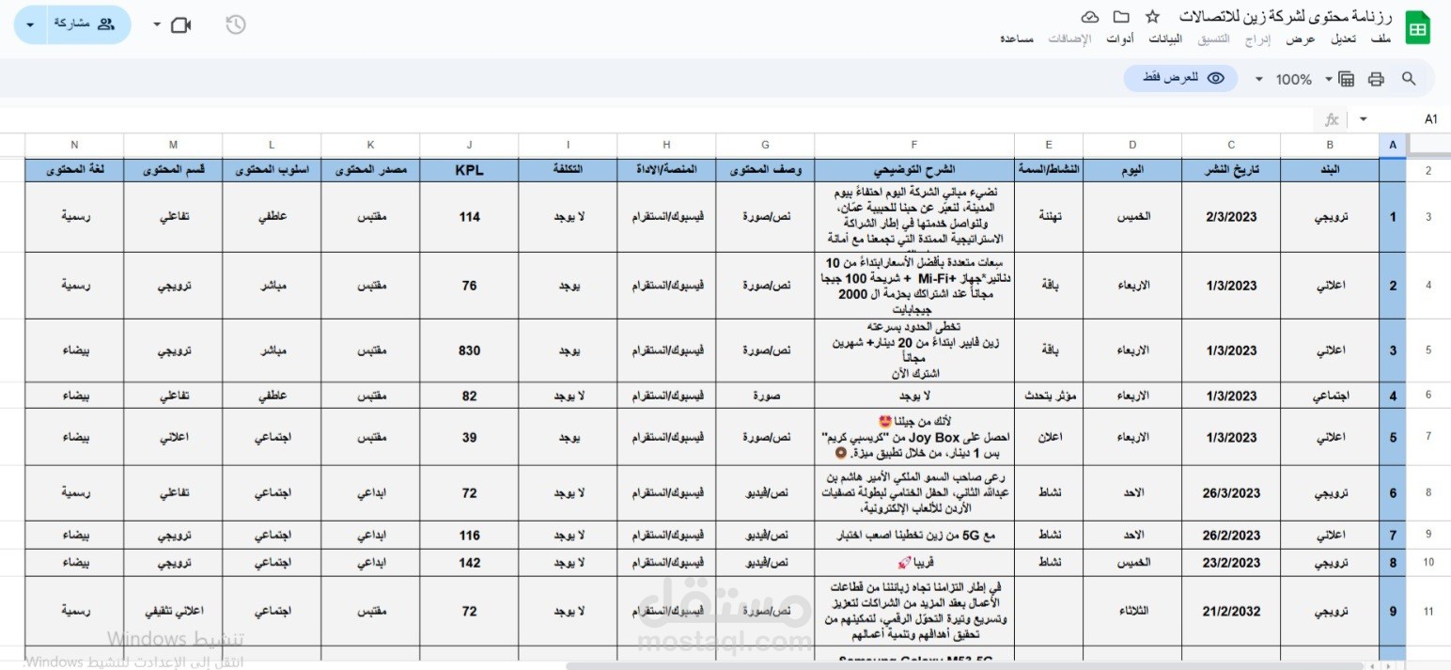Click the KPL value 830
Image resolution: width=1451 pixels, height=670 pixels.
click(469, 351)
